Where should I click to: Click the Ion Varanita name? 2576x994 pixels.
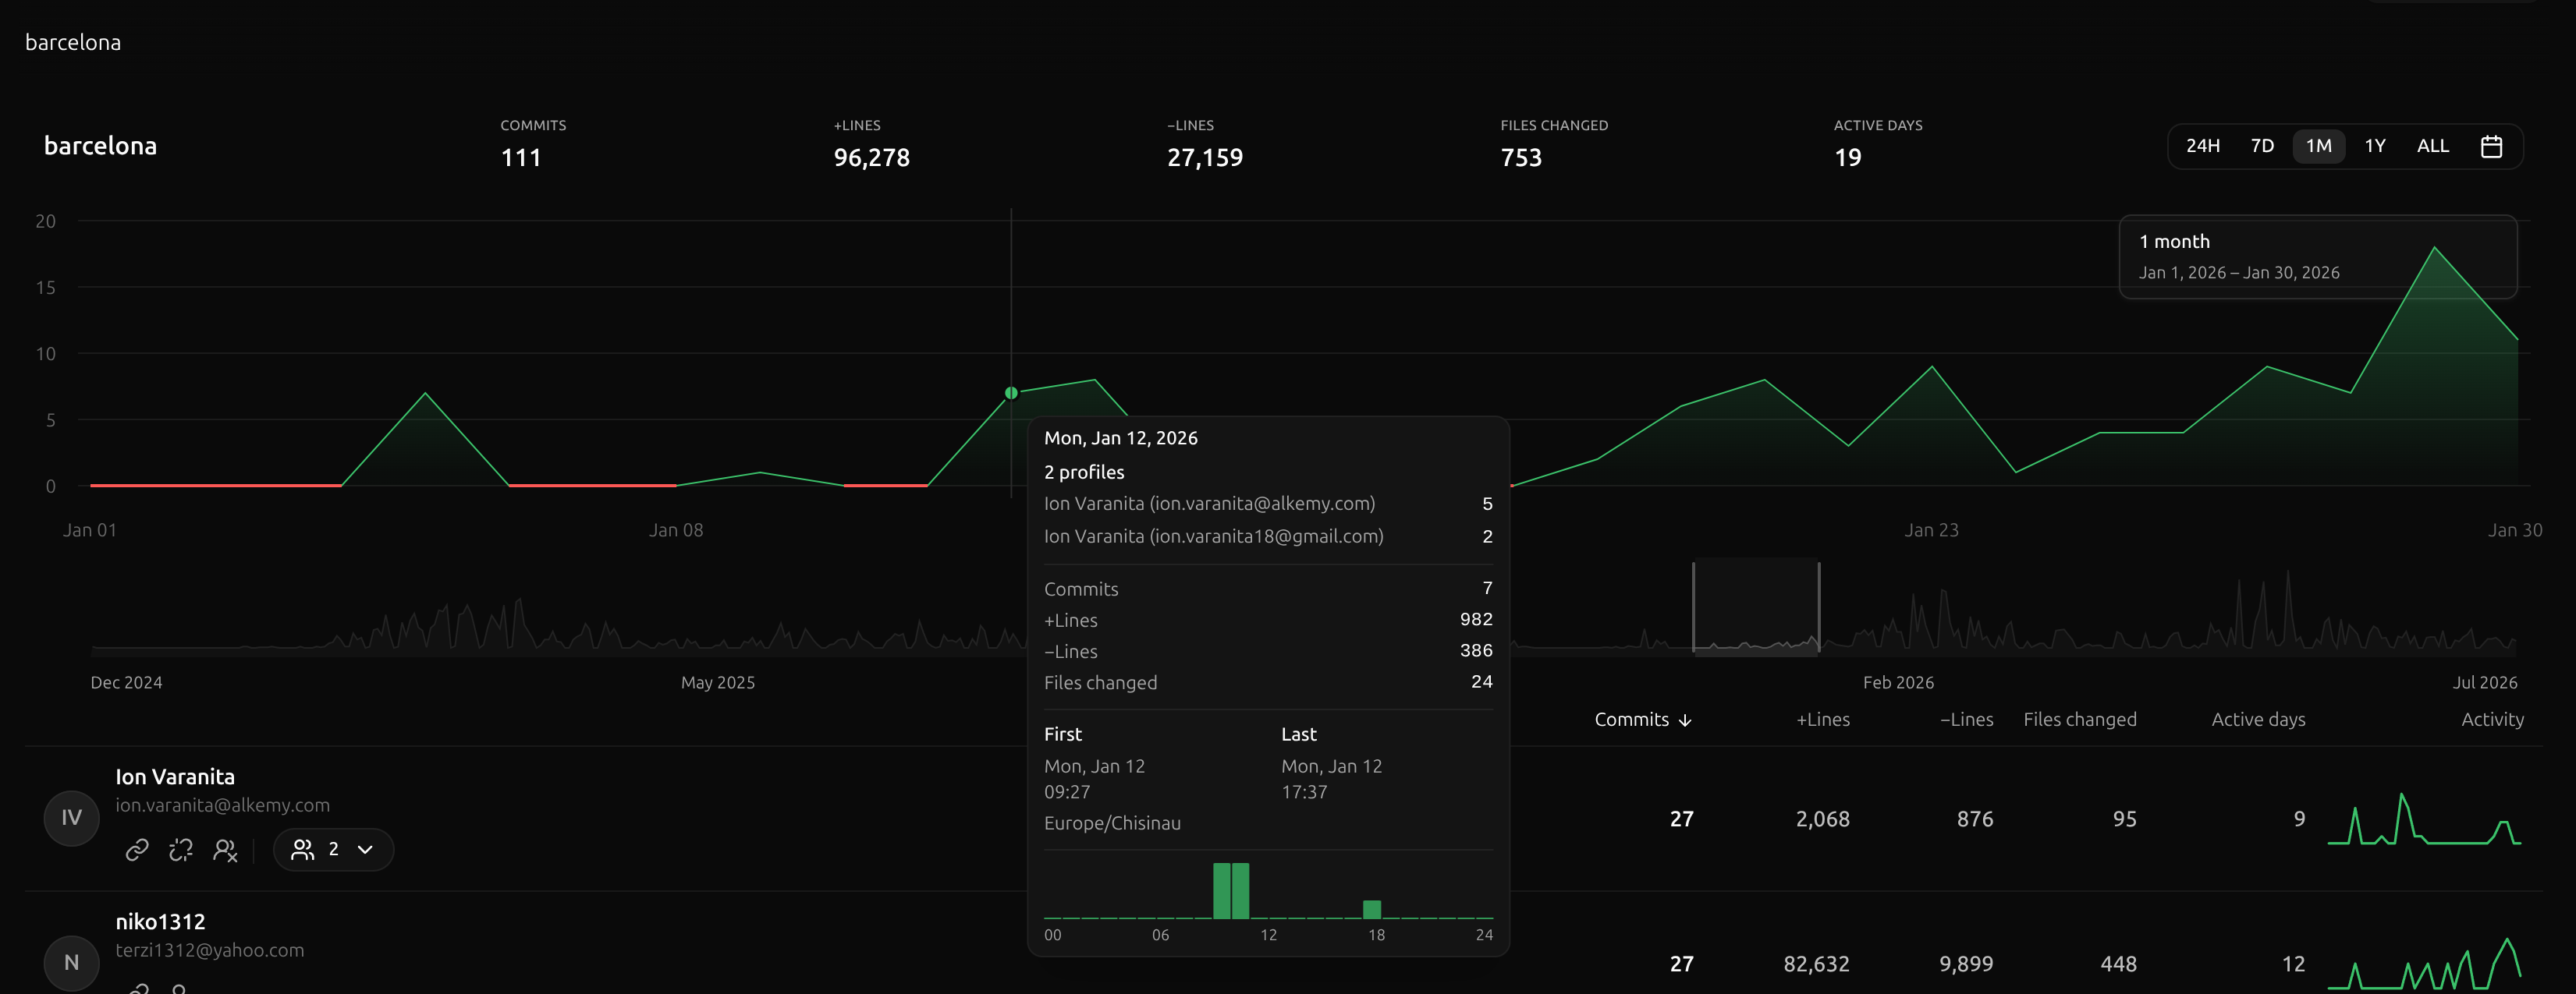coord(175,776)
